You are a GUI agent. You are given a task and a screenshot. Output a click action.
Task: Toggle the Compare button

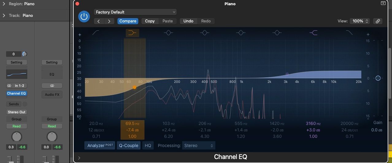(128, 21)
